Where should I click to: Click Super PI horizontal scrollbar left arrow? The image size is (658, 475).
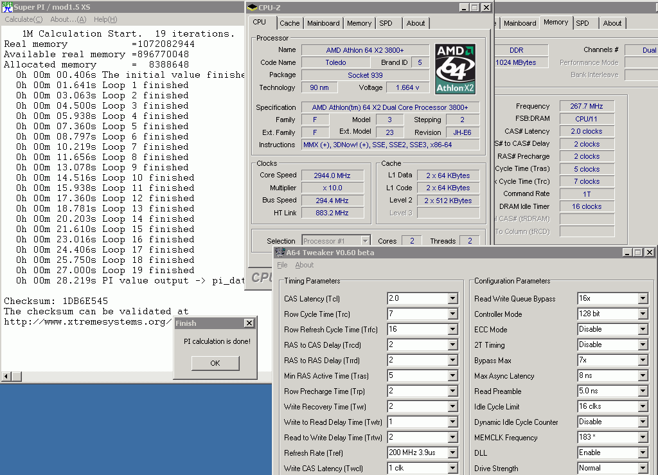point(6,377)
